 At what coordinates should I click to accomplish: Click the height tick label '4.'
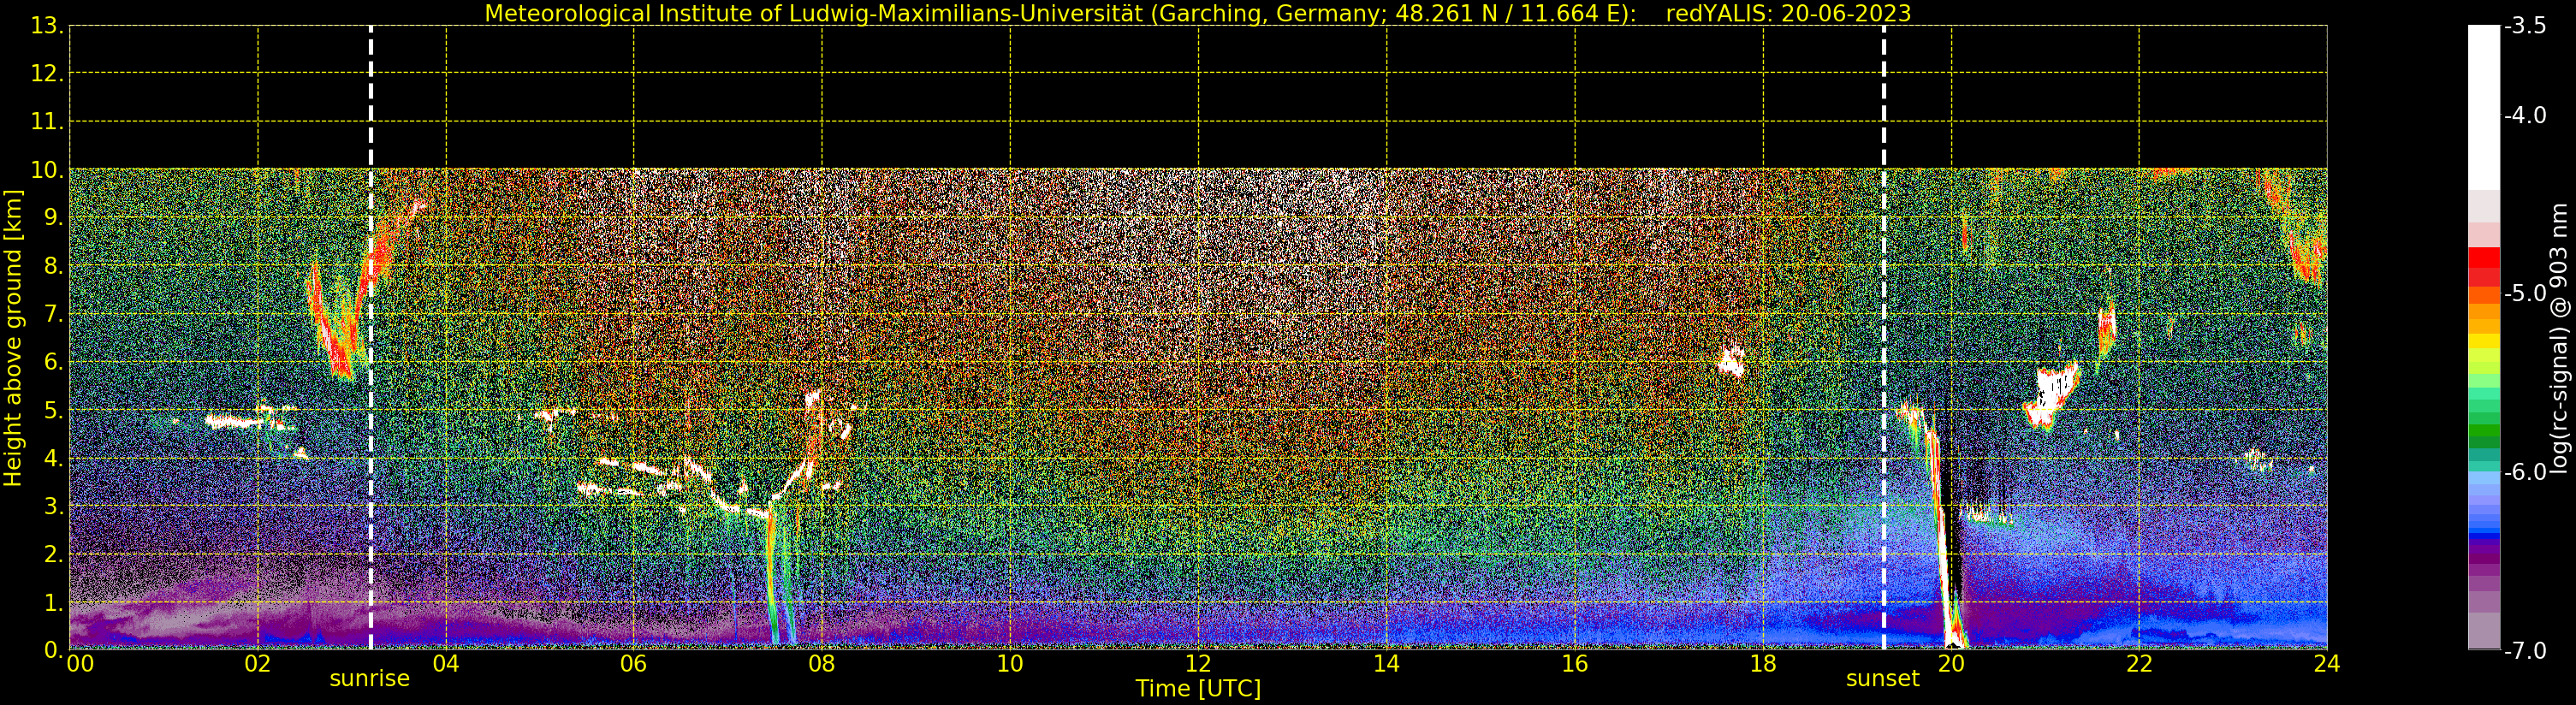click(54, 458)
